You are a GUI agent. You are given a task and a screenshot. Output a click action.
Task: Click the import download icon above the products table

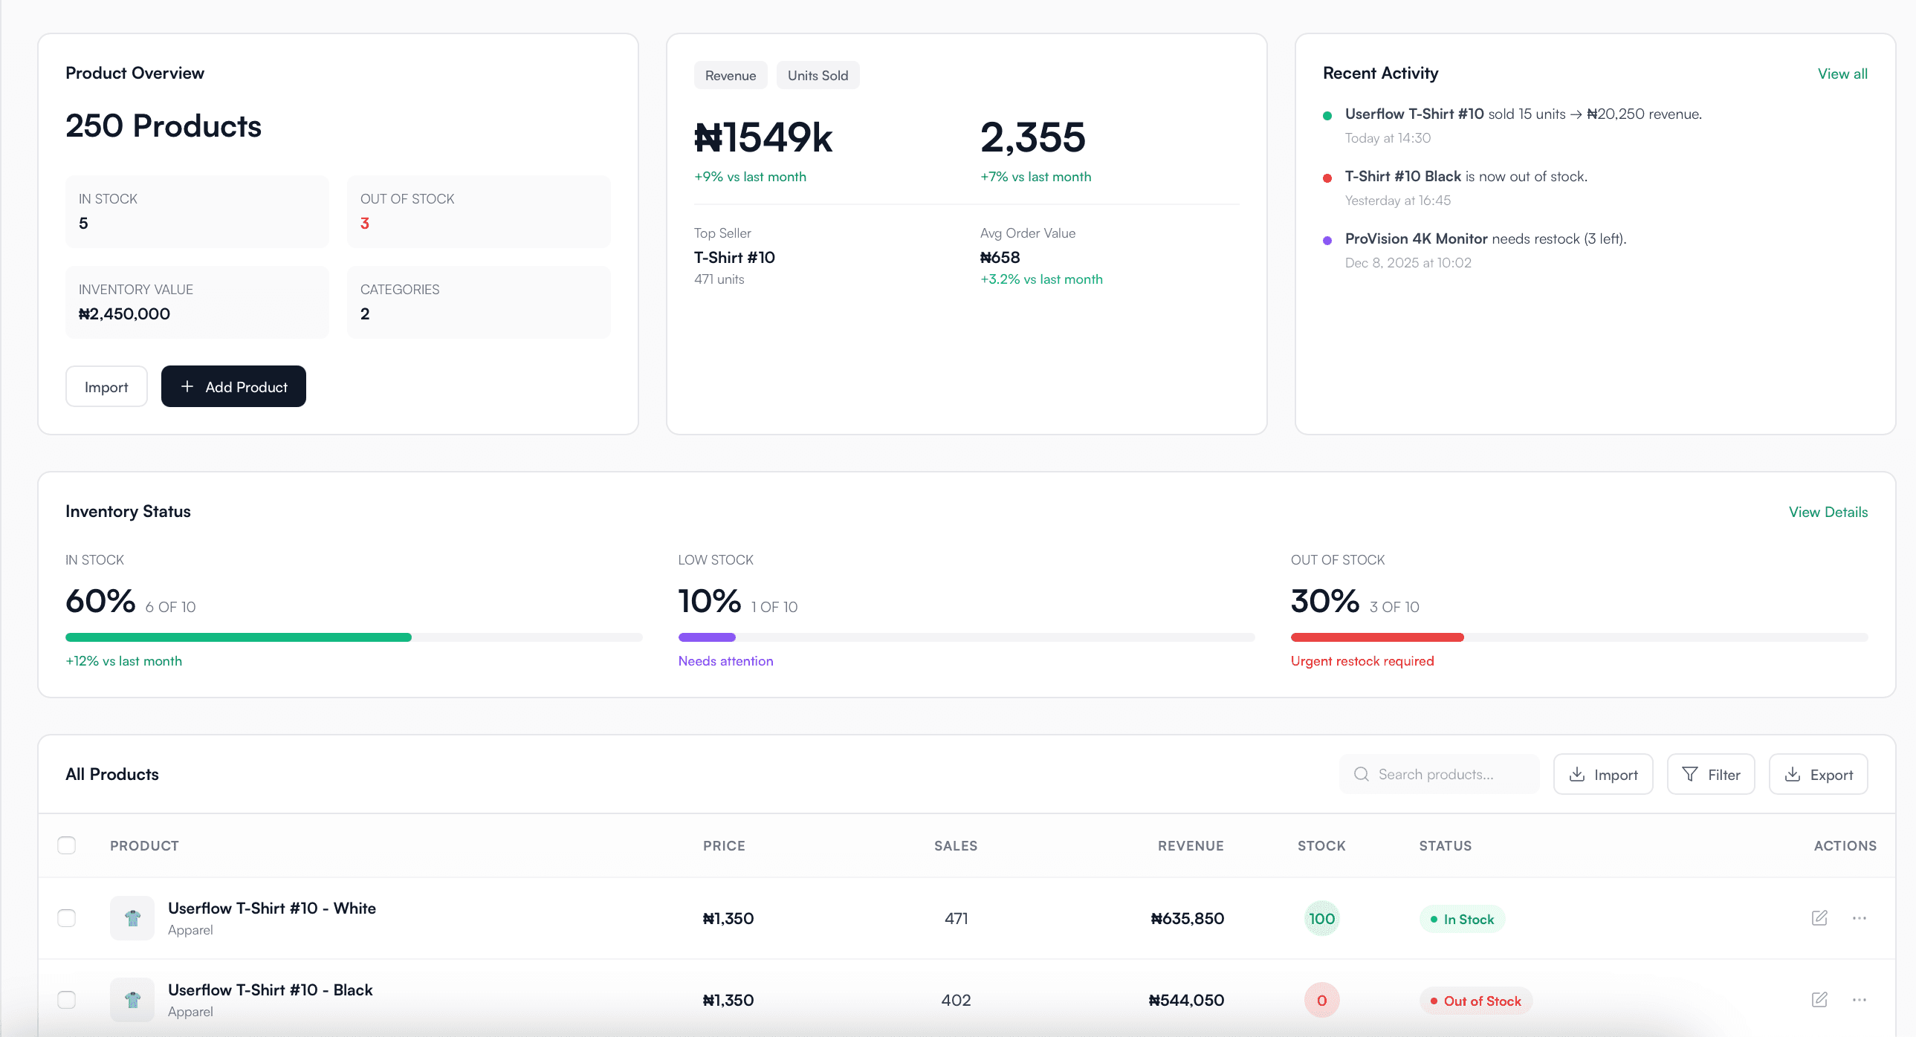[x=1577, y=775]
